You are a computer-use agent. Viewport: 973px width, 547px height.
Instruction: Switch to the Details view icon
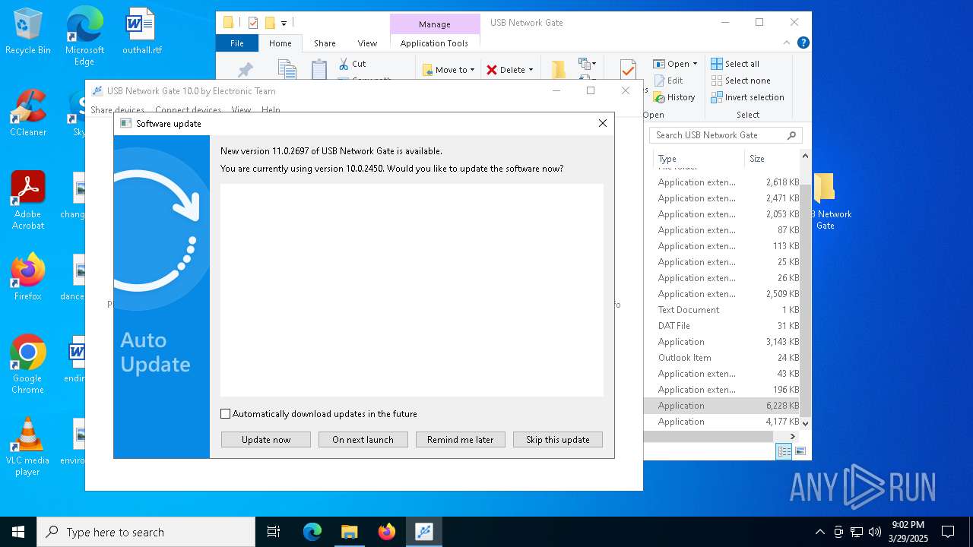784,451
